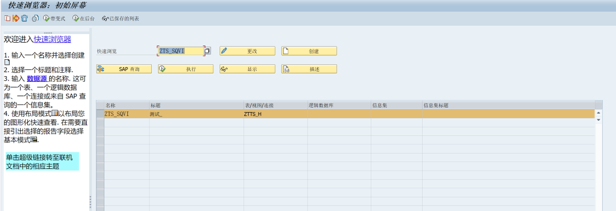Open the 数据源 hyperlink

pos(37,78)
